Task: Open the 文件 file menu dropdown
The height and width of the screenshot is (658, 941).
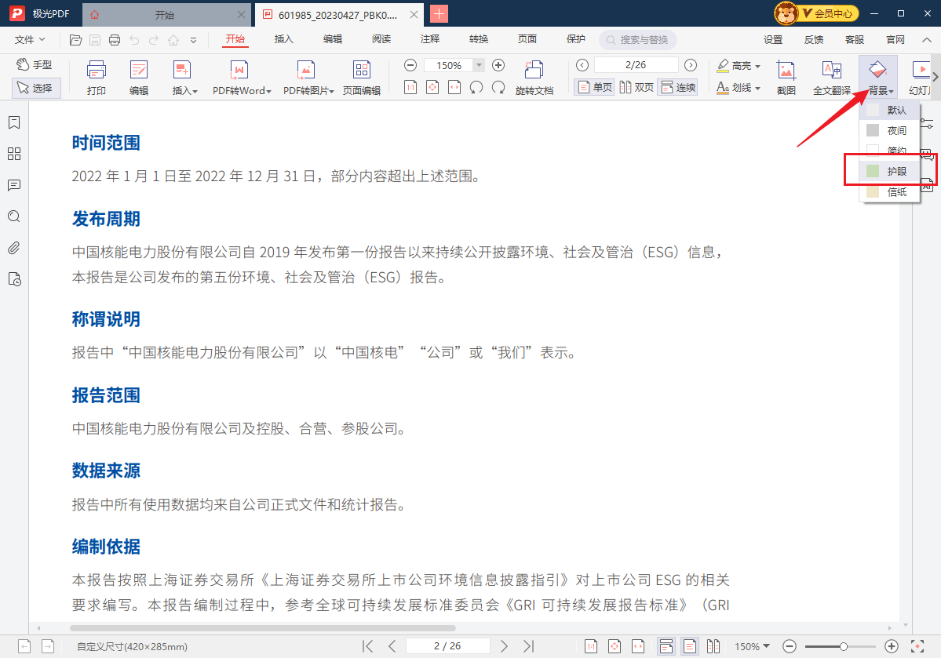Action: [x=30, y=39]
